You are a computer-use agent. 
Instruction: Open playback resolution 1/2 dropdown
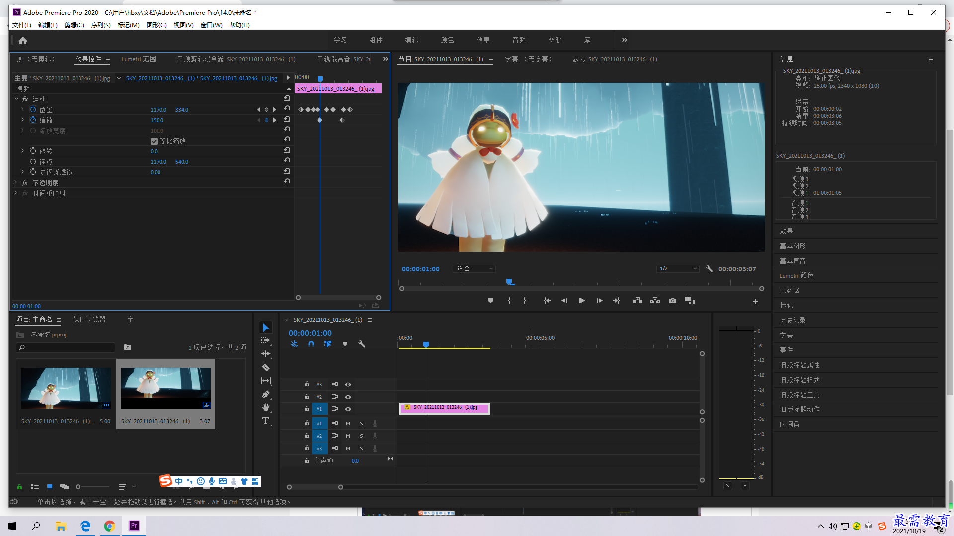(678, 268)
